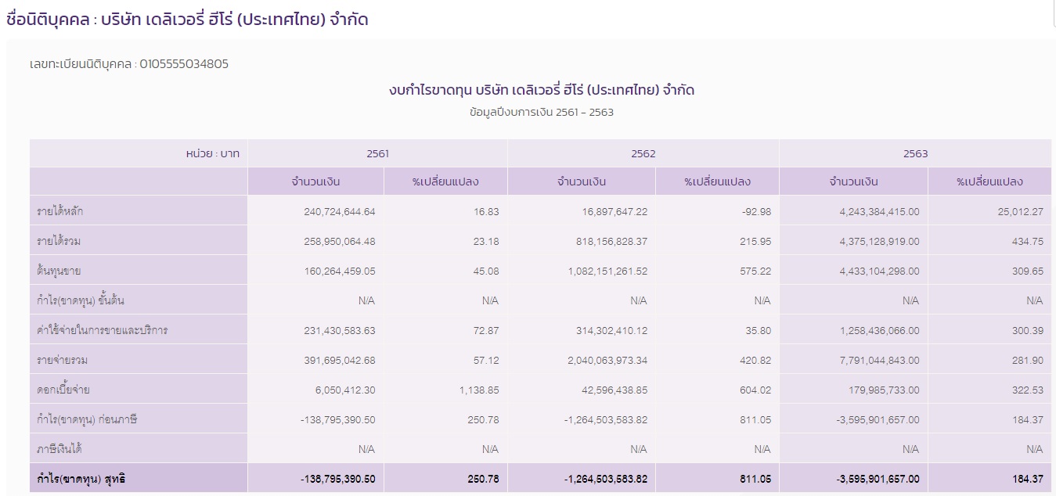Select the -1,264,503,583.82 net loss for 2562

coord(602,419)
